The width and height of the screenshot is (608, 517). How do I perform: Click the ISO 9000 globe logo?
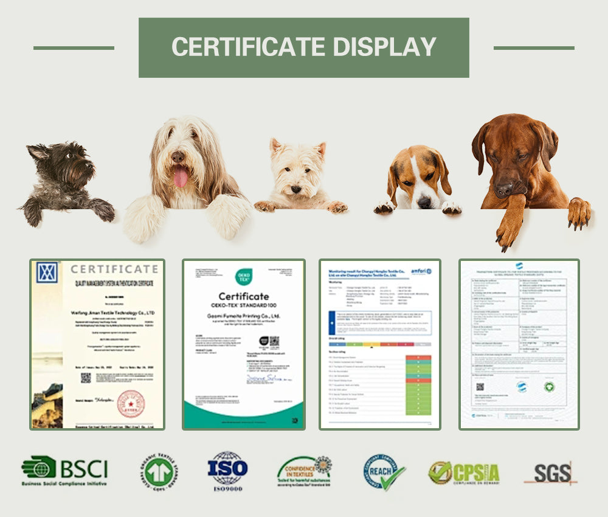[227, 471]
